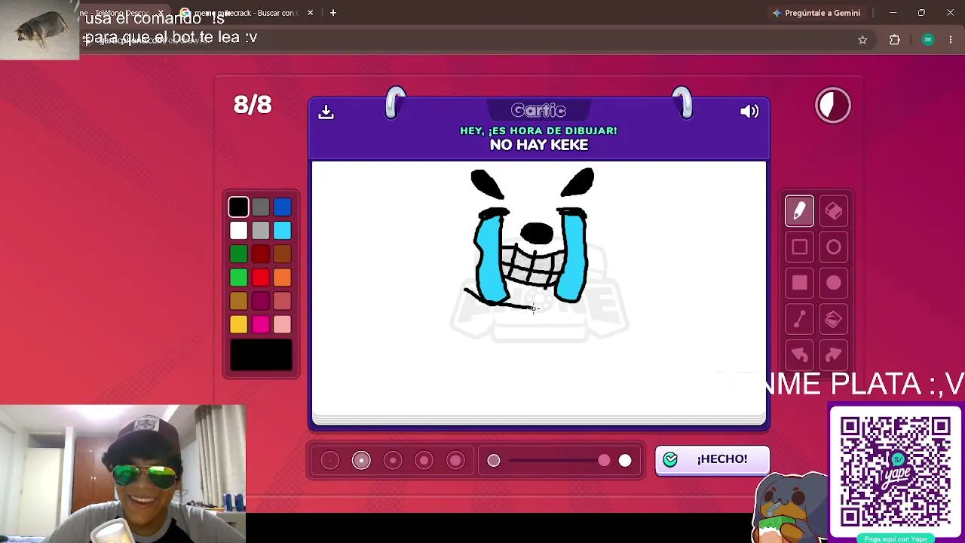
Task: Mute the Gartic sound speaker icon
Action: point(749,112)
